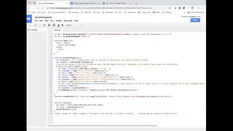Open the LI_test_Profs bookmark folder
The width and height of the screenshot is (233, 131).
click(x=144, y=12)
